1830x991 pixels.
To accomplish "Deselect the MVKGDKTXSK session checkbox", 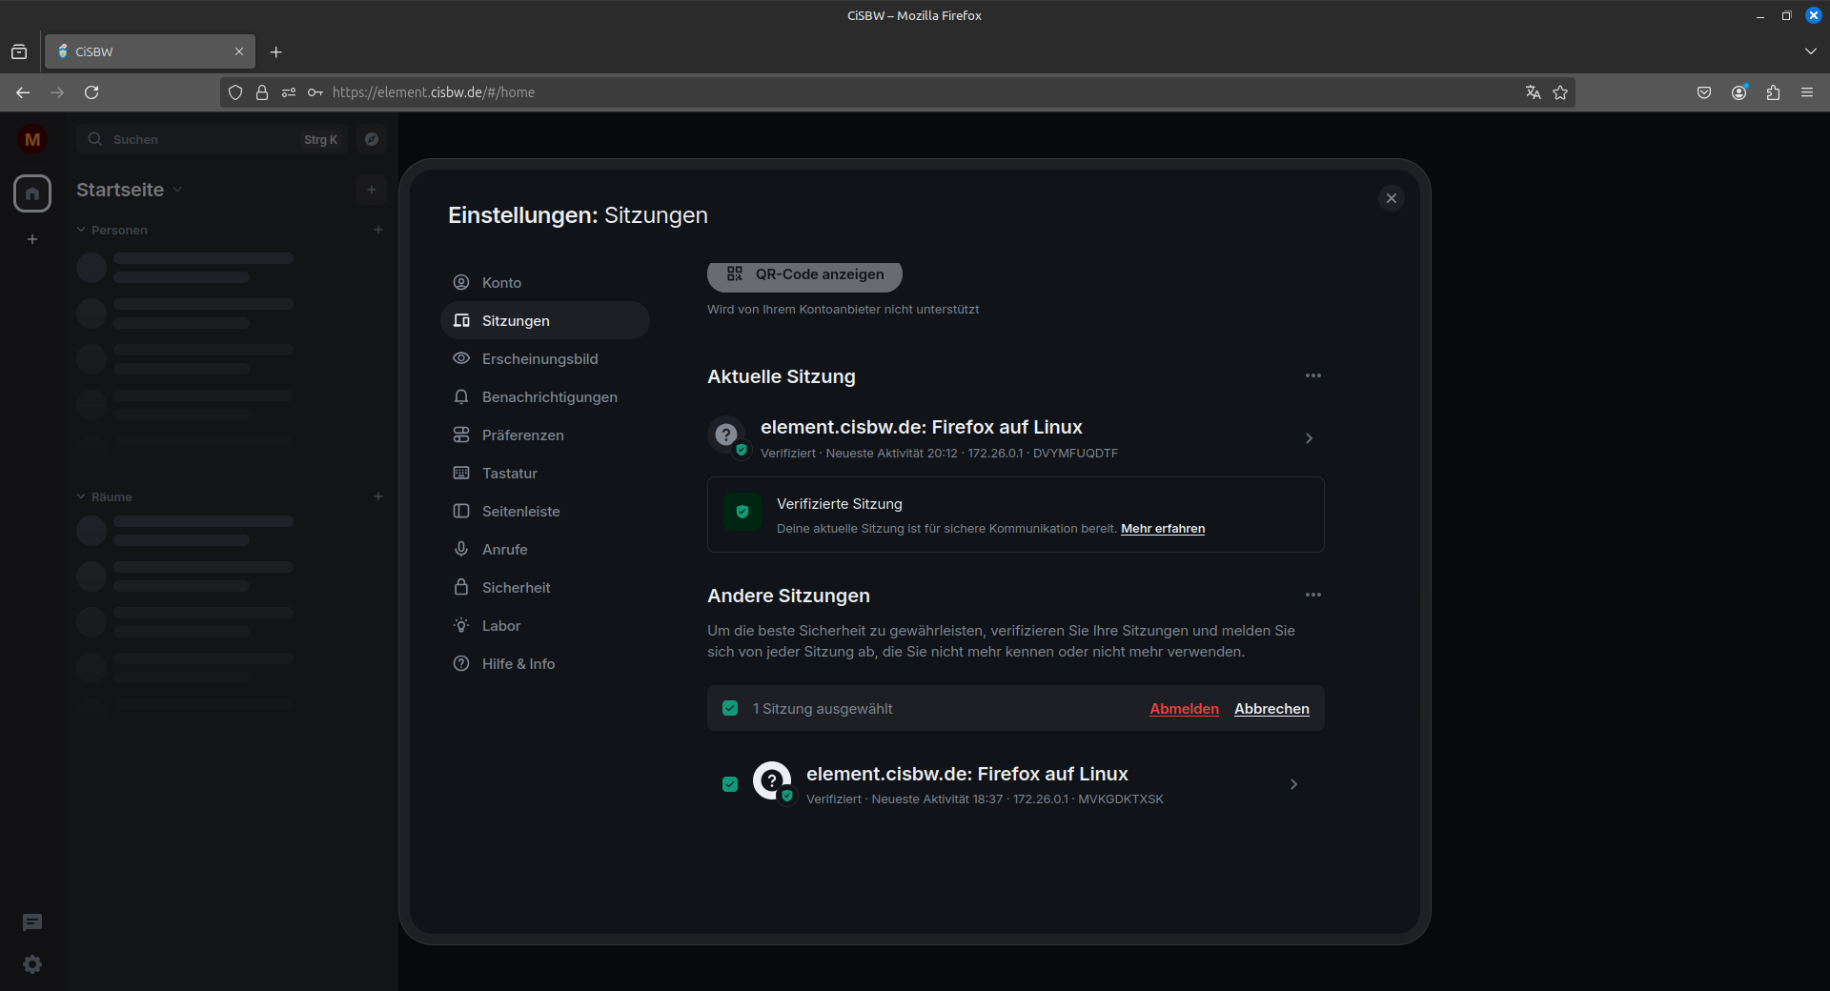I will click(730, 784).
